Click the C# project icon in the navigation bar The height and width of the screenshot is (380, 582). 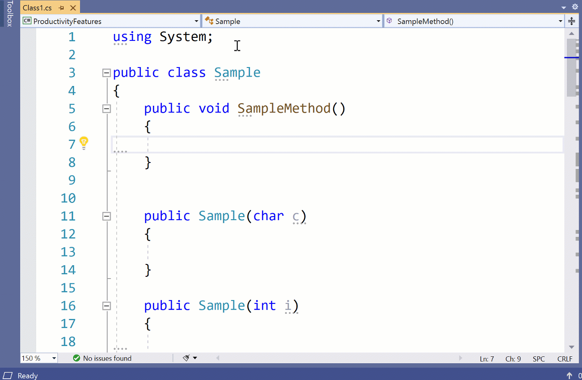click(27, 21)
